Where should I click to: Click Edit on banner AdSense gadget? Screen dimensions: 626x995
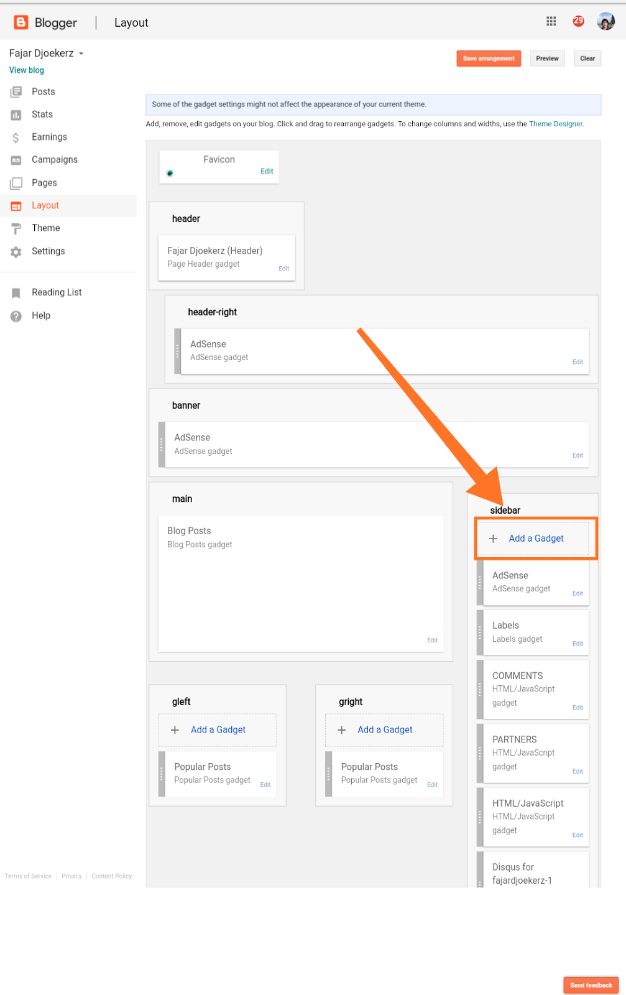[578, 455]
